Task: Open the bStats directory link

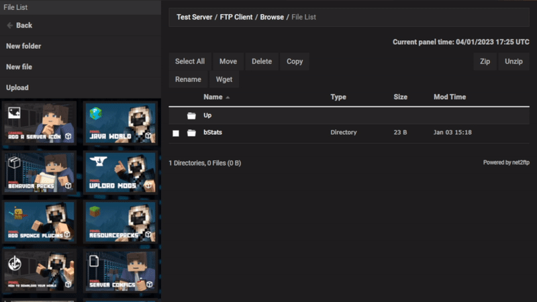Action: pyautogui.click(x=213, y=133)
